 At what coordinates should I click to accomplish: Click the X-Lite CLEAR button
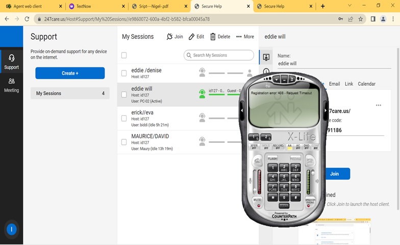pyautogui.click(x=284, y=206)
